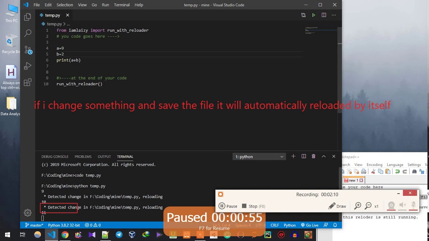Screen dimensions: 429x241
Task: Open the Run menu in VS Code
Action: click(x=105, y=5)
